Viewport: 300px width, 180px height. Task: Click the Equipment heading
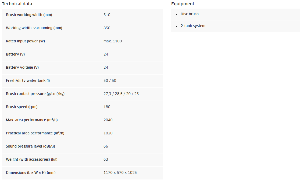coord(183,4)
